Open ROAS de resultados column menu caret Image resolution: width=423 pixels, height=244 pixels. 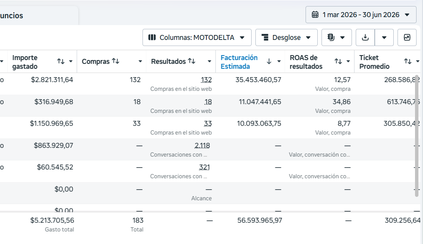(x=348, y=62)
